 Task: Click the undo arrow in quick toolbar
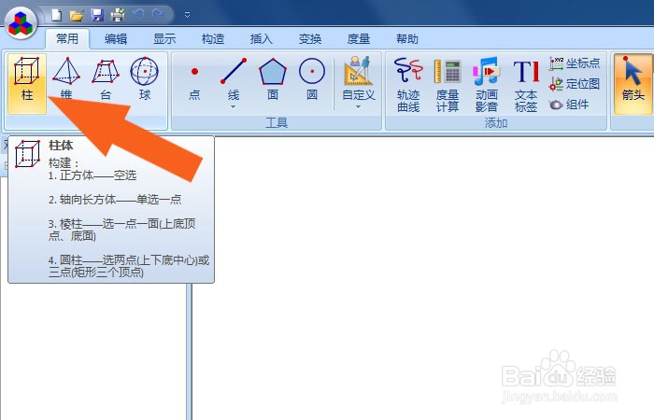(138, 15)
